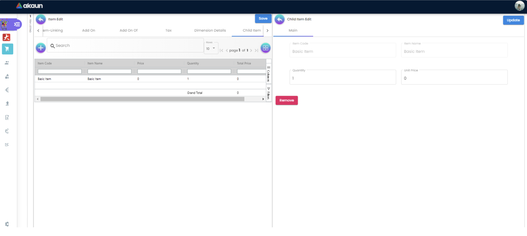Select the Add On Of tab
Image resolution: width=527 pixels, height=236 pixels.
tap(129, 31)
